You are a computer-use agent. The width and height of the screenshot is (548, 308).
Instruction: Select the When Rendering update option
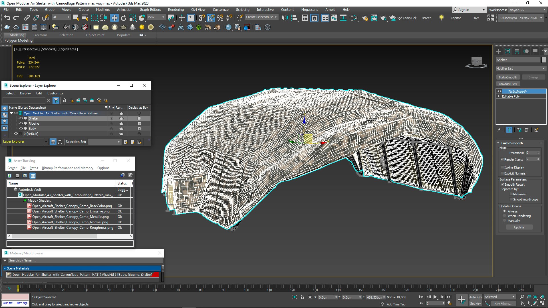click(505, 216)
